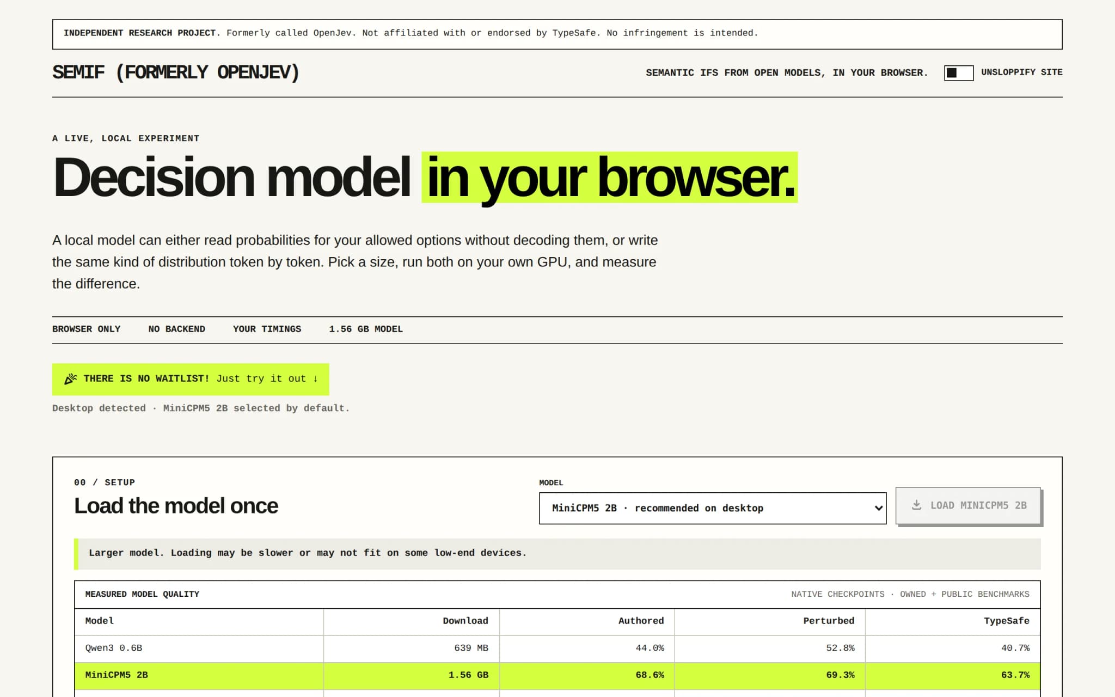1115x697 pixels.
Task: Click the 'NO BACKEND' label
Action: [177, 329]
